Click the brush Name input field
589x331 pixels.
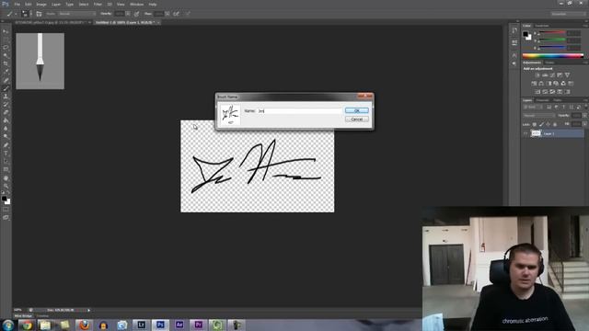[300, 110]
